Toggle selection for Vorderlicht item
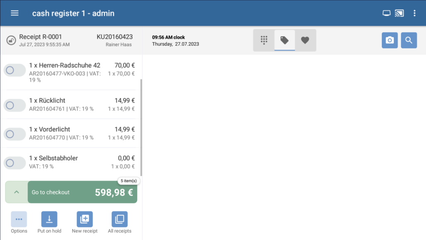The height and width of the screenshot is (240, 426). [x=15, y=134]
